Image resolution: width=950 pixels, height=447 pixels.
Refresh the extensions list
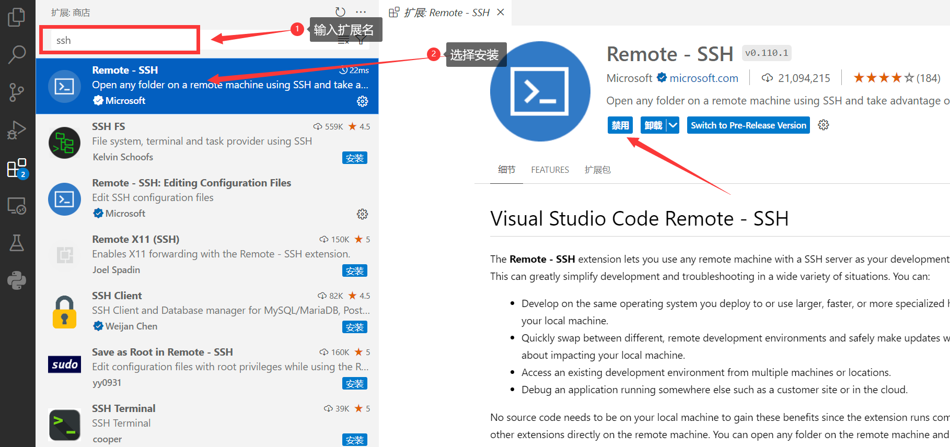coord(340,12)
